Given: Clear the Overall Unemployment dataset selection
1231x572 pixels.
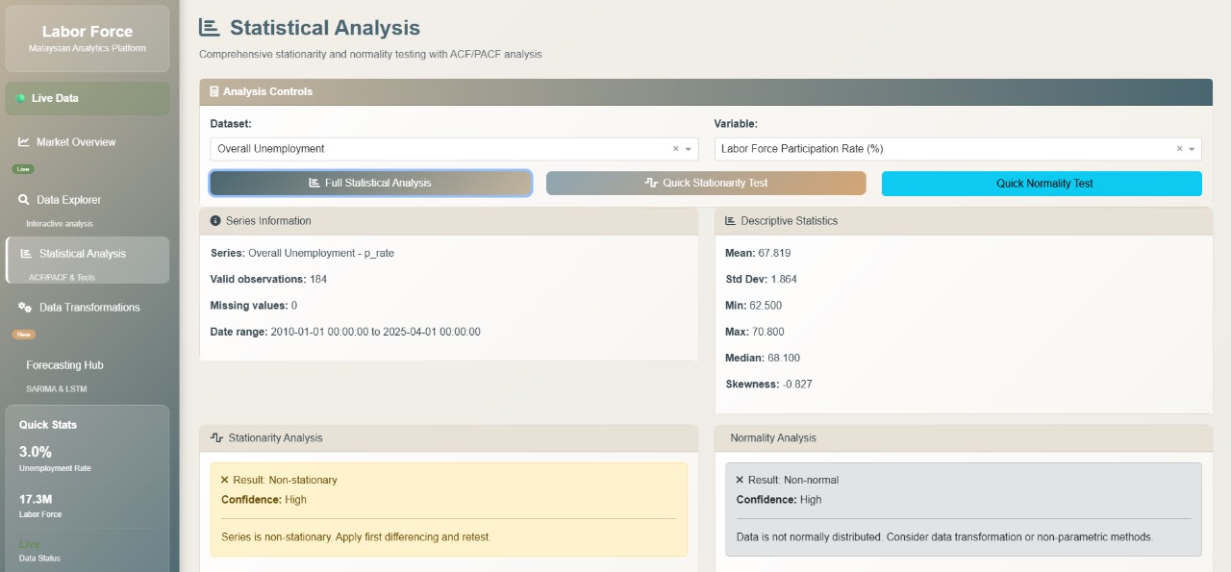Looking at the screenshot, I should [675, 149].
